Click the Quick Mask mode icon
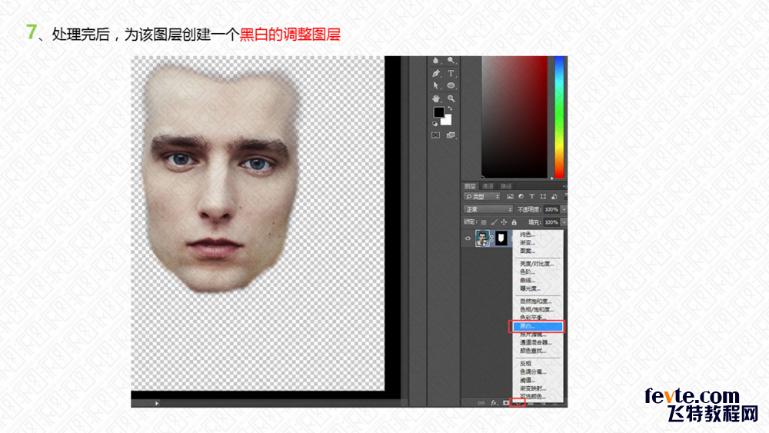 pyautogui.click(x=436, y=135)
